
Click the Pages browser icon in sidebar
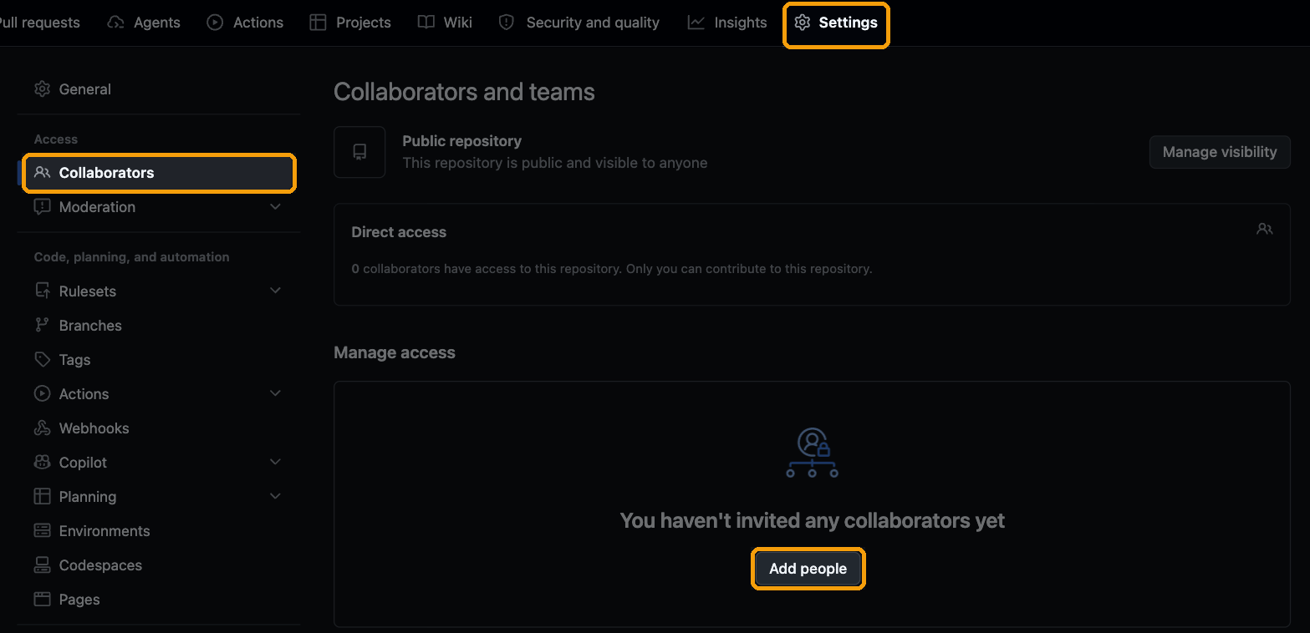click(42, 599)
